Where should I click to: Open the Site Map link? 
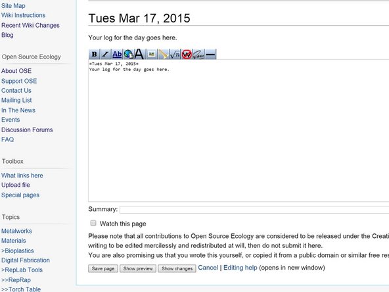pos(13,5)
